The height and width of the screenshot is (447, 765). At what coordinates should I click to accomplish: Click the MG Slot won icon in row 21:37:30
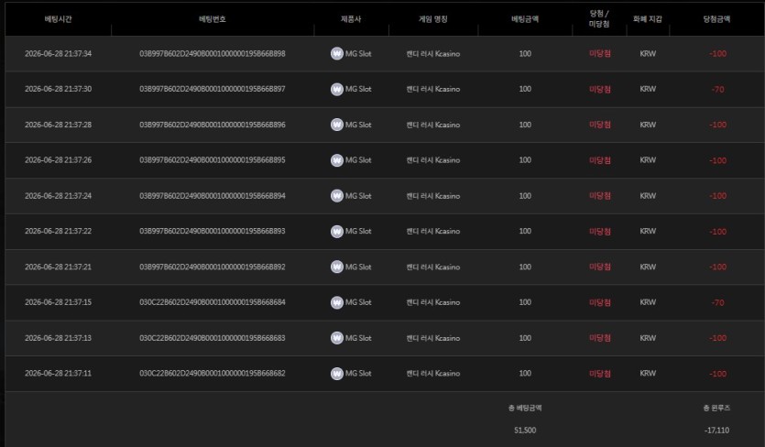pyautogui.click(x=337, y=89)
